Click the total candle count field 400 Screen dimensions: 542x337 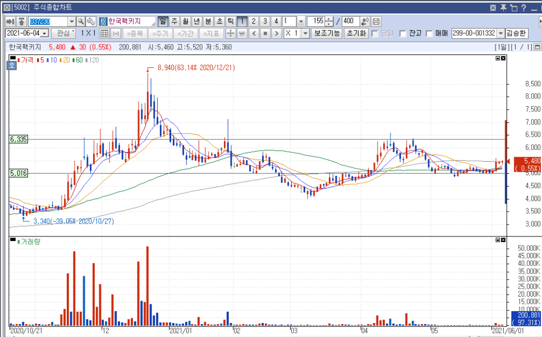pyautogui.click(x=351, y=21)
